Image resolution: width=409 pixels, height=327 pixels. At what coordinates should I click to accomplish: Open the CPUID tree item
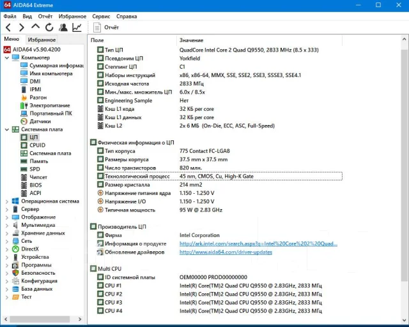point(33,145)
